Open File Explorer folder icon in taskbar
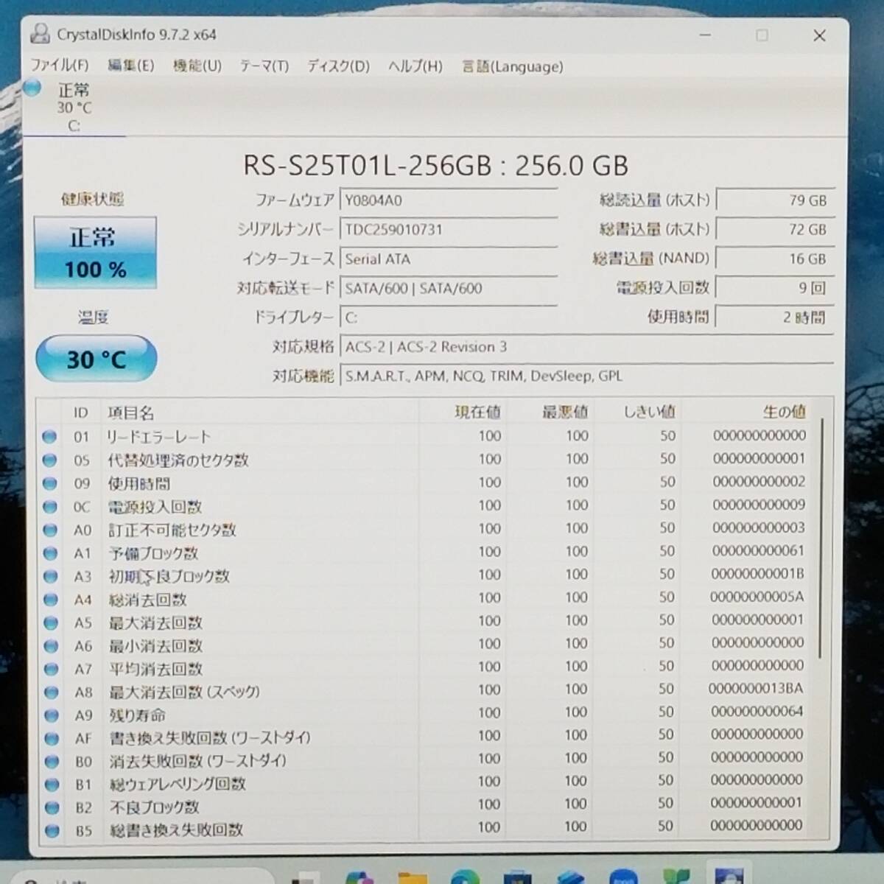 pyautogui.click(x=413, y=877)
